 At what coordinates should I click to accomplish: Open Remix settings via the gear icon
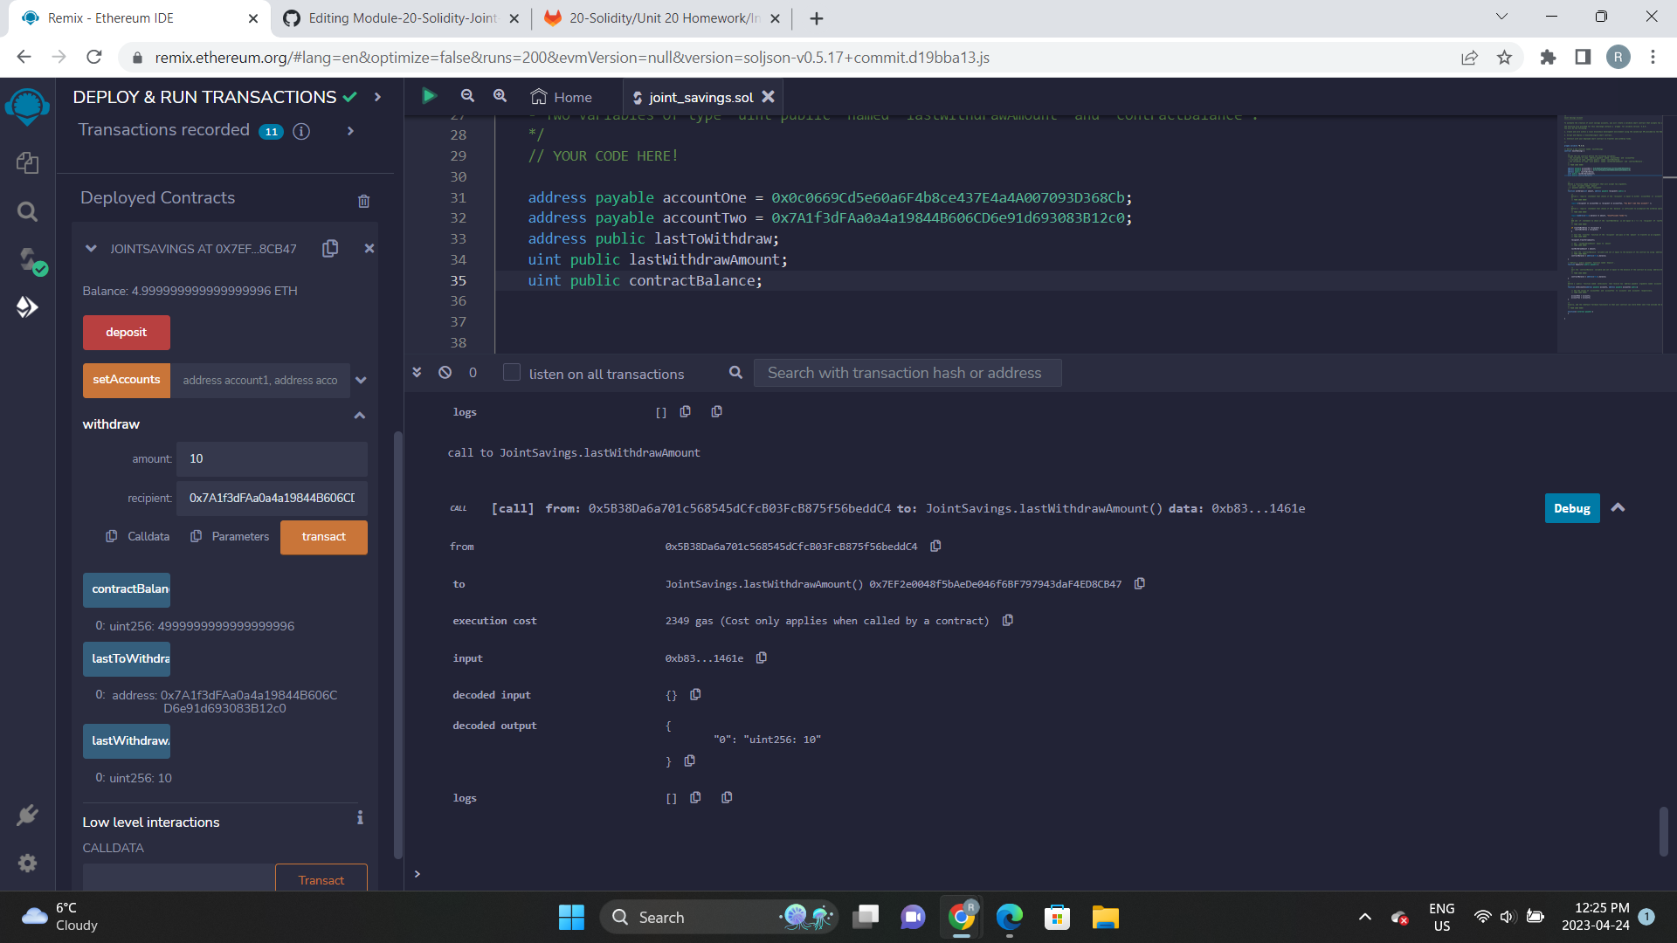pos(27,863)
